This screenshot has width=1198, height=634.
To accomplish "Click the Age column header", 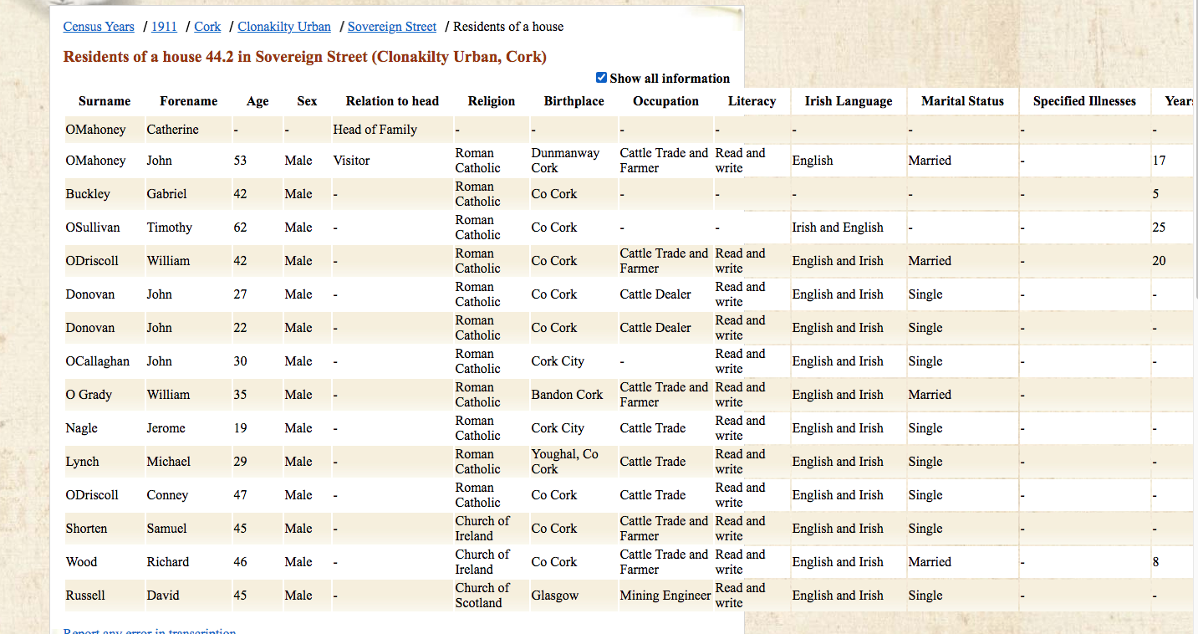I will (257, 101).
